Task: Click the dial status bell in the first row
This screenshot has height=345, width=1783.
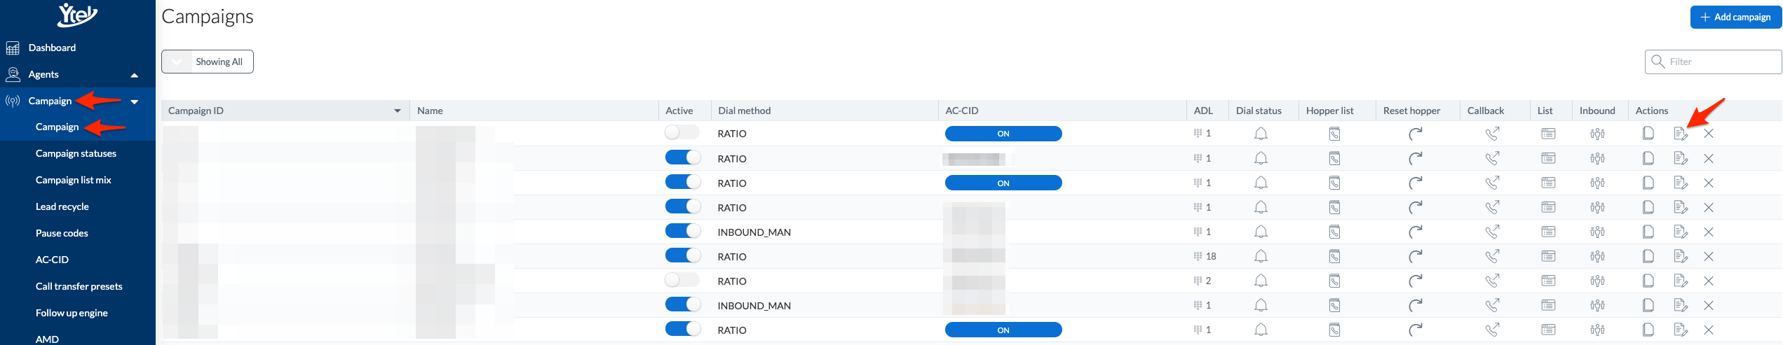Action: pos(1261,134)
